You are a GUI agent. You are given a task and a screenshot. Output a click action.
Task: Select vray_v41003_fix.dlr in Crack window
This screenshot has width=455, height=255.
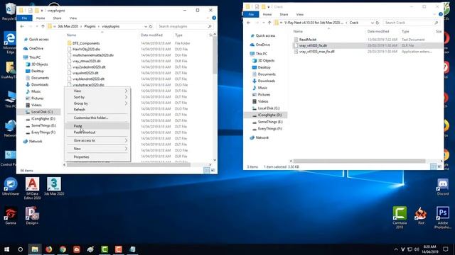tap(313, 45)
